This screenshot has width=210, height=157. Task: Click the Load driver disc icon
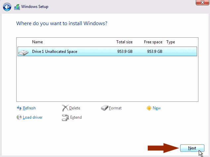19,117
